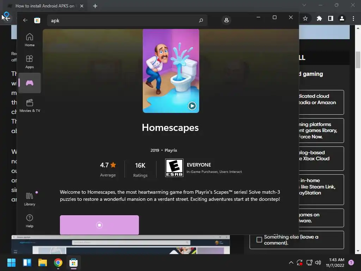Switch to Chrome from taskbar

58,263
